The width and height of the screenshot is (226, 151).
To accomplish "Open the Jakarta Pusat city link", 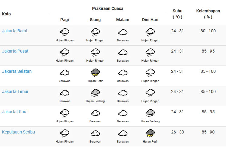I will [x=15, y=51].
